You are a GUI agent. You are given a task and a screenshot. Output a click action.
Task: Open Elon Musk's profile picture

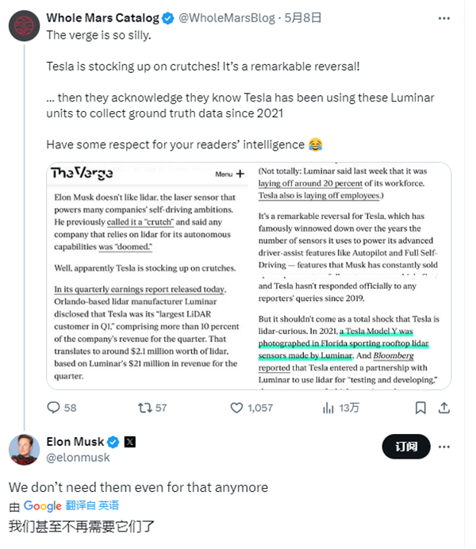coord(25,449)
